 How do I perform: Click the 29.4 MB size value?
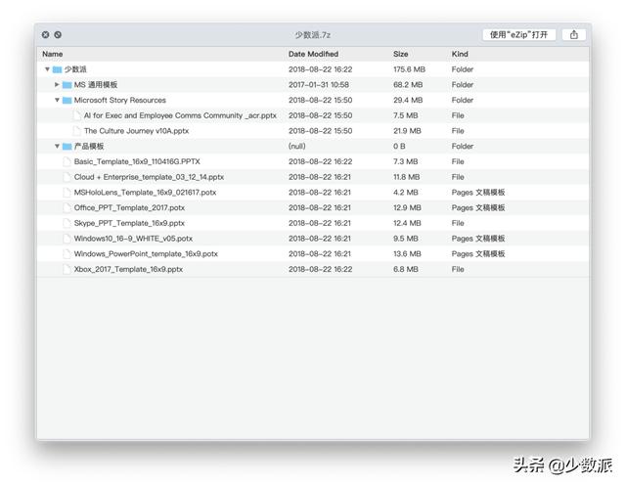[408, 100]
